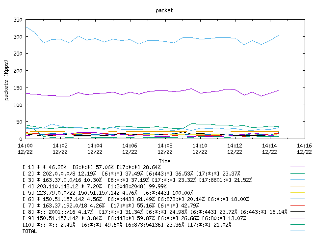This screenshot has height=236, width=314.
Task: Select legend entry [ 4] 203.110.148.12
Action: (x=94, y=186)
